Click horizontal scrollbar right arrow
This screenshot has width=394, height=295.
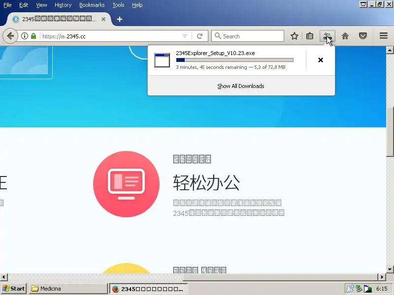[382, 277]
